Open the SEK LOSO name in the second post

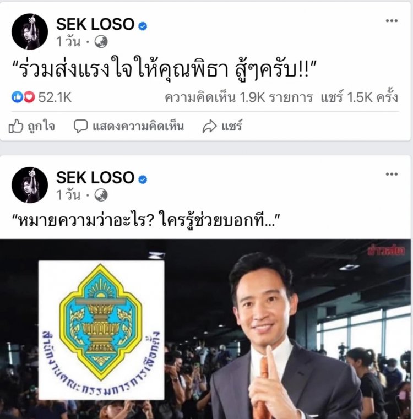pos(95,178)
